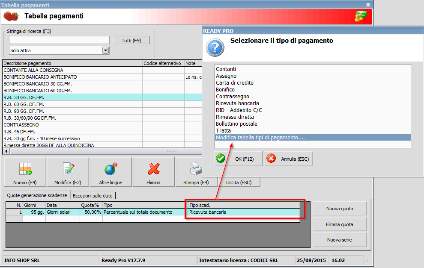424x268 pixels.
Task: Select BONIFICO BANCARIO ANTICIPATO row
Action: [102, 77]
